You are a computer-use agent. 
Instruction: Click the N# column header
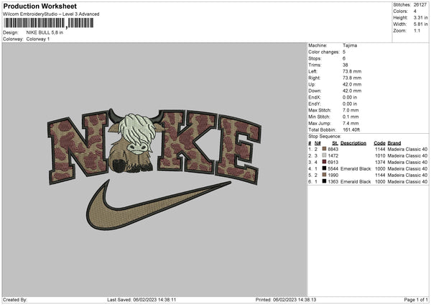pos(318,143)
